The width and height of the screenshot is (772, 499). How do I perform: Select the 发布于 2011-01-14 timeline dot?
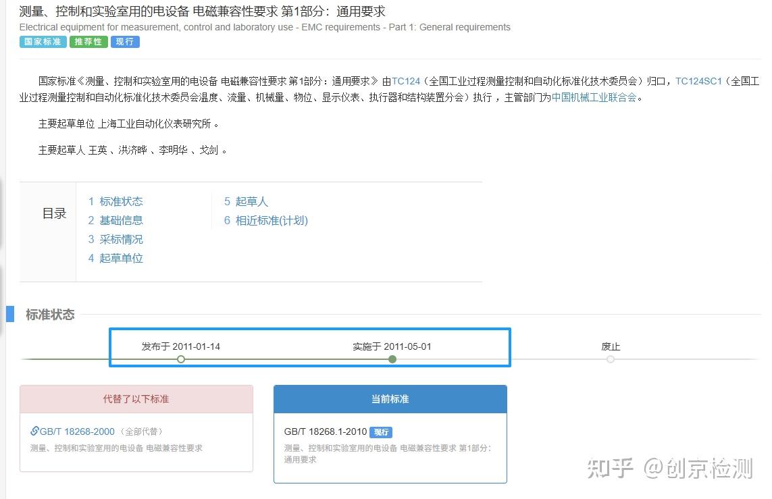click(x=180, y=359)
